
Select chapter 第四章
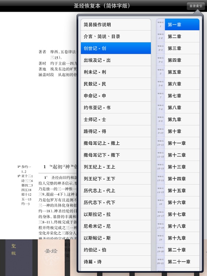click(182, 60)
